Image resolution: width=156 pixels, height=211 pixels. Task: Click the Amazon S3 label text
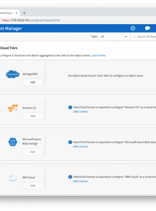pyautogui.click(x=29, y=108)
